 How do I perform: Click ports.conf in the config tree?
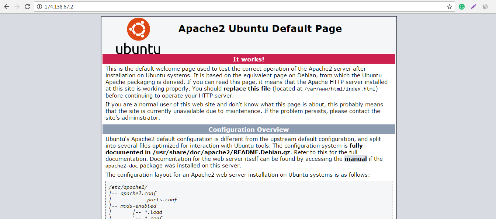click(162, 200)
